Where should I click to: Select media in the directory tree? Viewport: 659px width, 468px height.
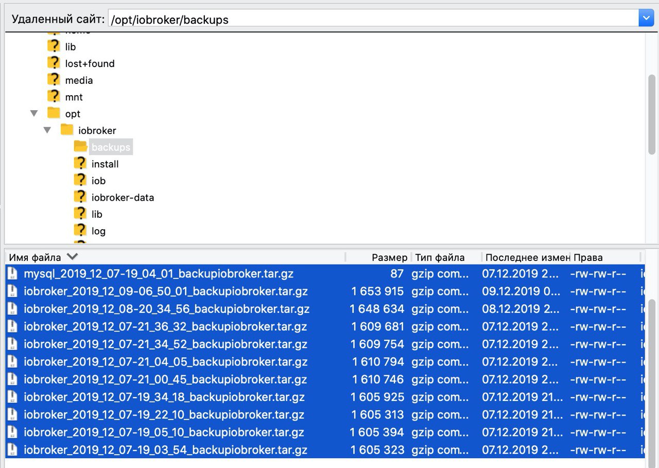click(x=79, y=80)
